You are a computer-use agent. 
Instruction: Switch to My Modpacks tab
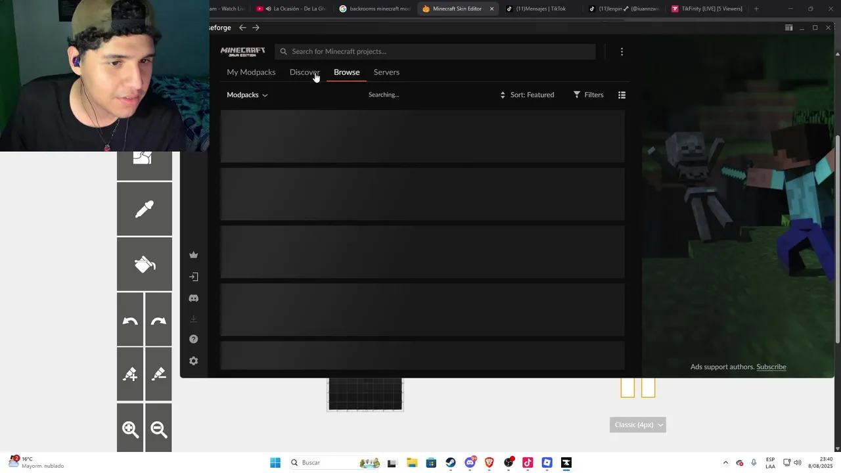(251, 72)
